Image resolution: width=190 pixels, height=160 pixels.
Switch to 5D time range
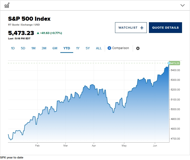pos(23,48)
